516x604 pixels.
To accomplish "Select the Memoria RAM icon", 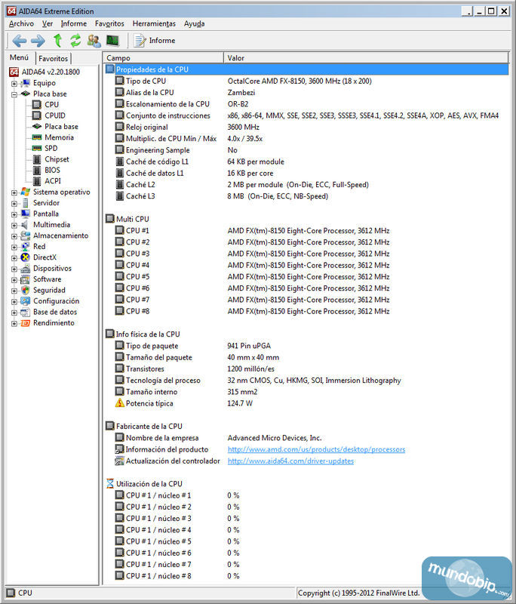I will (x=37, y=137).
